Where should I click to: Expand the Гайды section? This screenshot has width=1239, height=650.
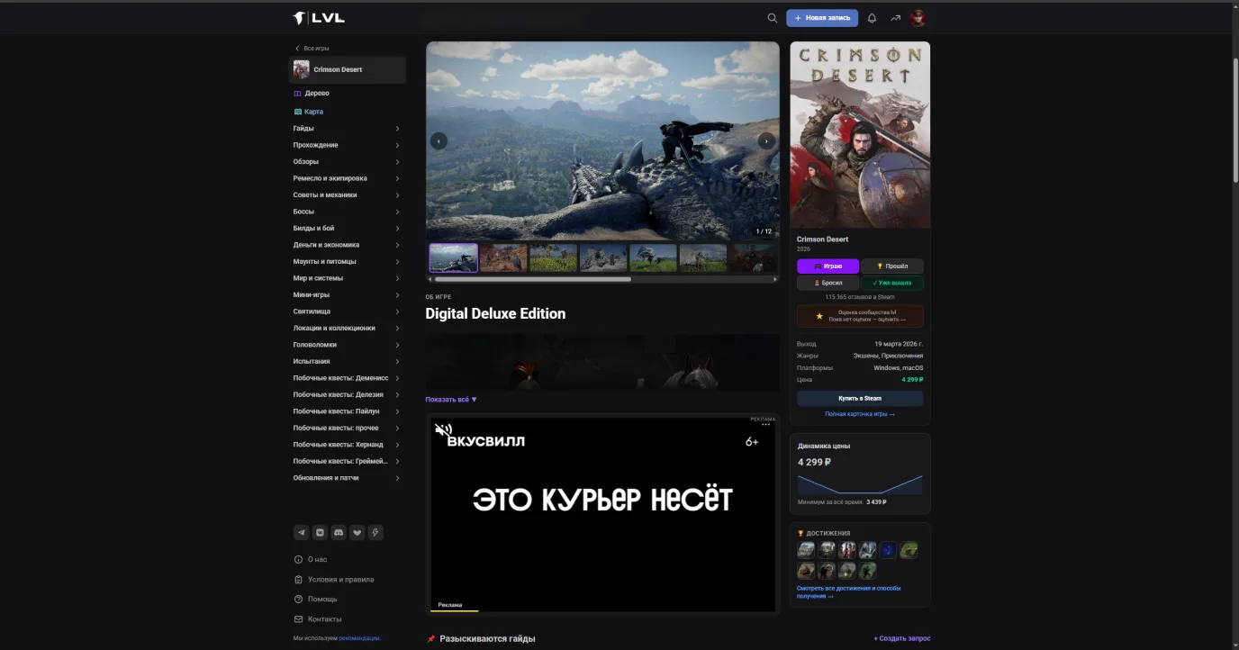tap(347, 129)
